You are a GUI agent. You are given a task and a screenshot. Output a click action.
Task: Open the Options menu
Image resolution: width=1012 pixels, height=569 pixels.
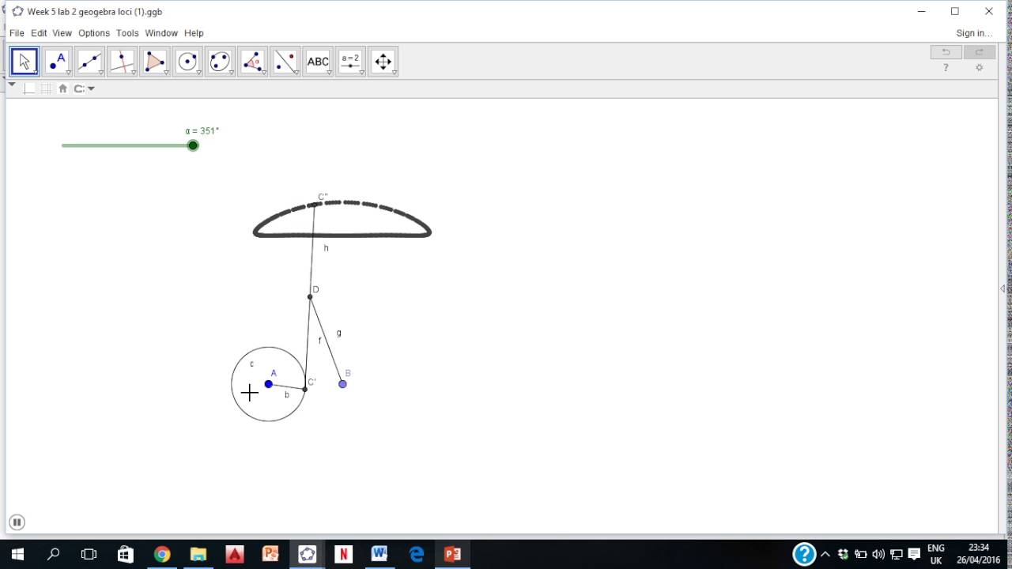click(94, 33)
